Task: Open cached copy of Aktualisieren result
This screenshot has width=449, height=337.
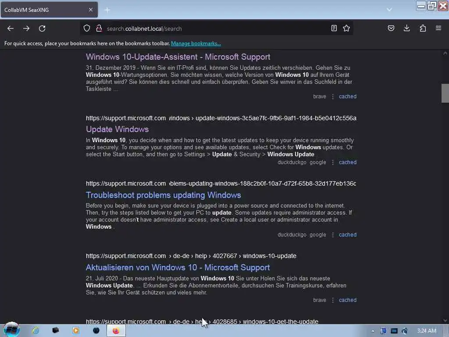Action: [348, 300]
